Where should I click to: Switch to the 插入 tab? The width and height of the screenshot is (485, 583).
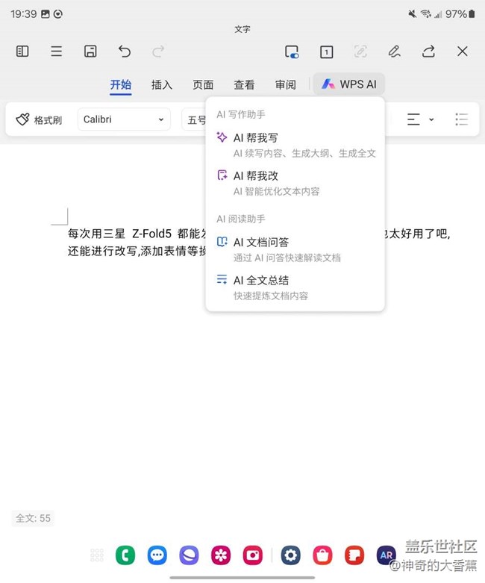click(162, 84)
